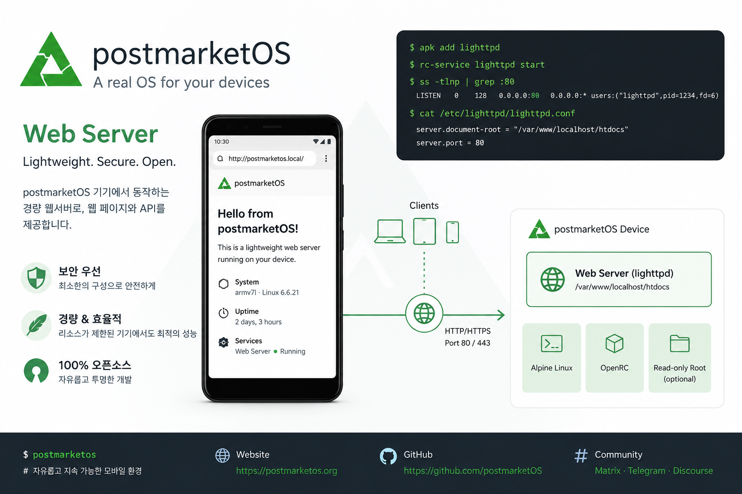This screenshot has width=742, height=494.
Task: Click the Services gear icon on phone
Action: 223,343
